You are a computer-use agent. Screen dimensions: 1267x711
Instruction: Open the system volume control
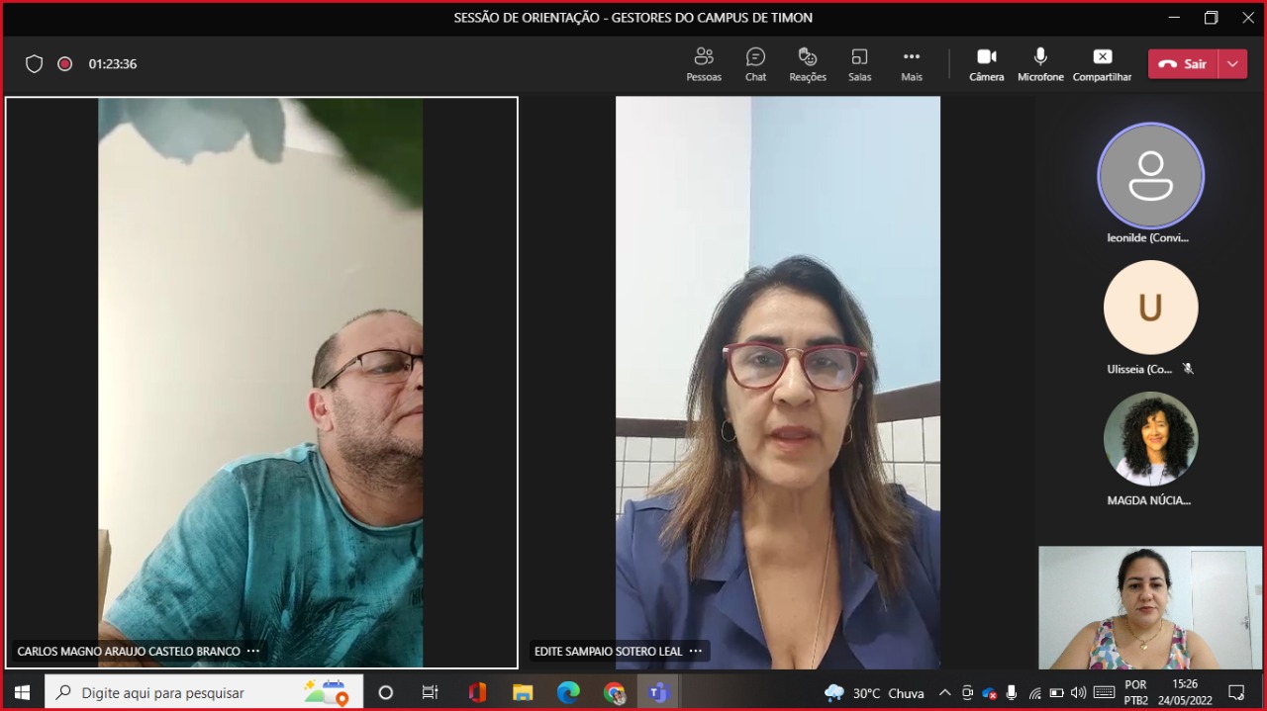tap(1079, 693)
